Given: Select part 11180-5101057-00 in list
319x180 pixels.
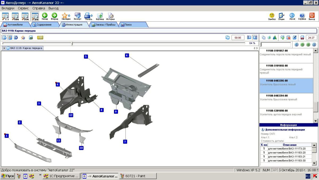Looking at the screenshot, I should (286, 56).
